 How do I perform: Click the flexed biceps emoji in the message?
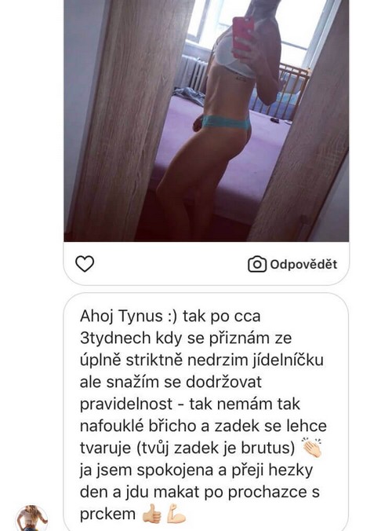(x=176, y=514)
